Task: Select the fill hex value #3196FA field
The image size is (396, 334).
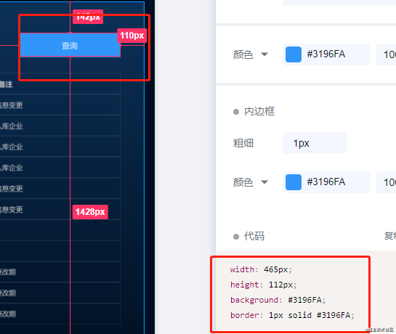Action: click(326, 54)
